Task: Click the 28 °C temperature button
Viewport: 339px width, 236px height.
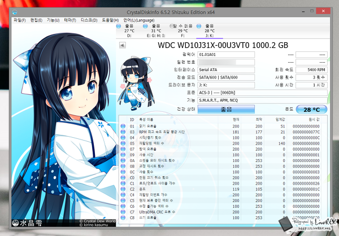Action: click(x=311, y=110)
